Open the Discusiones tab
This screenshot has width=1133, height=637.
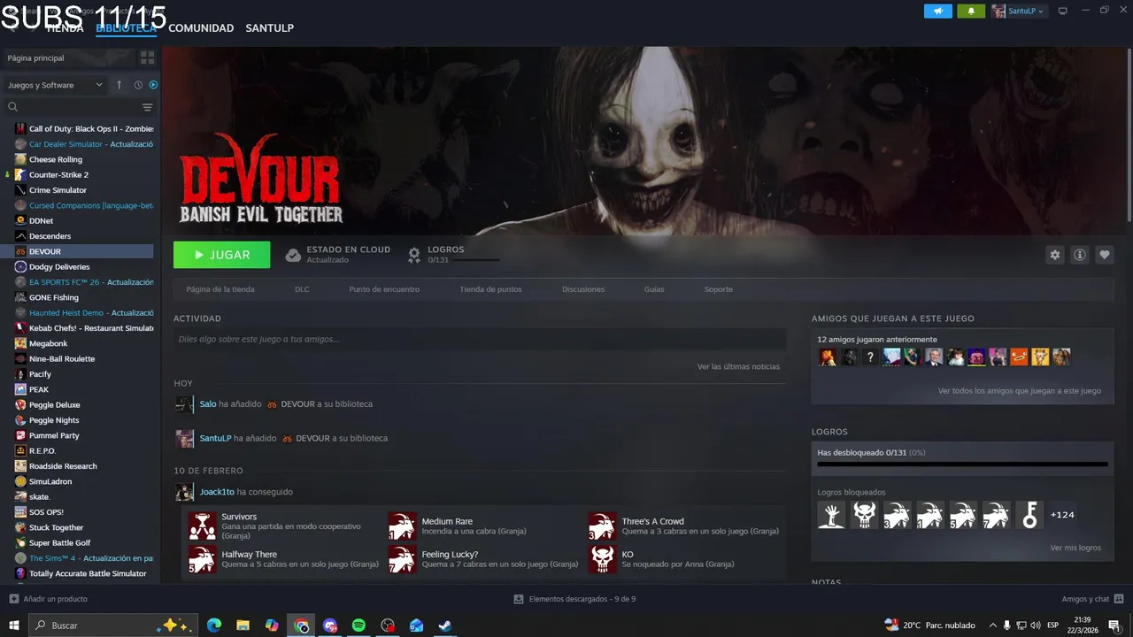583,289
